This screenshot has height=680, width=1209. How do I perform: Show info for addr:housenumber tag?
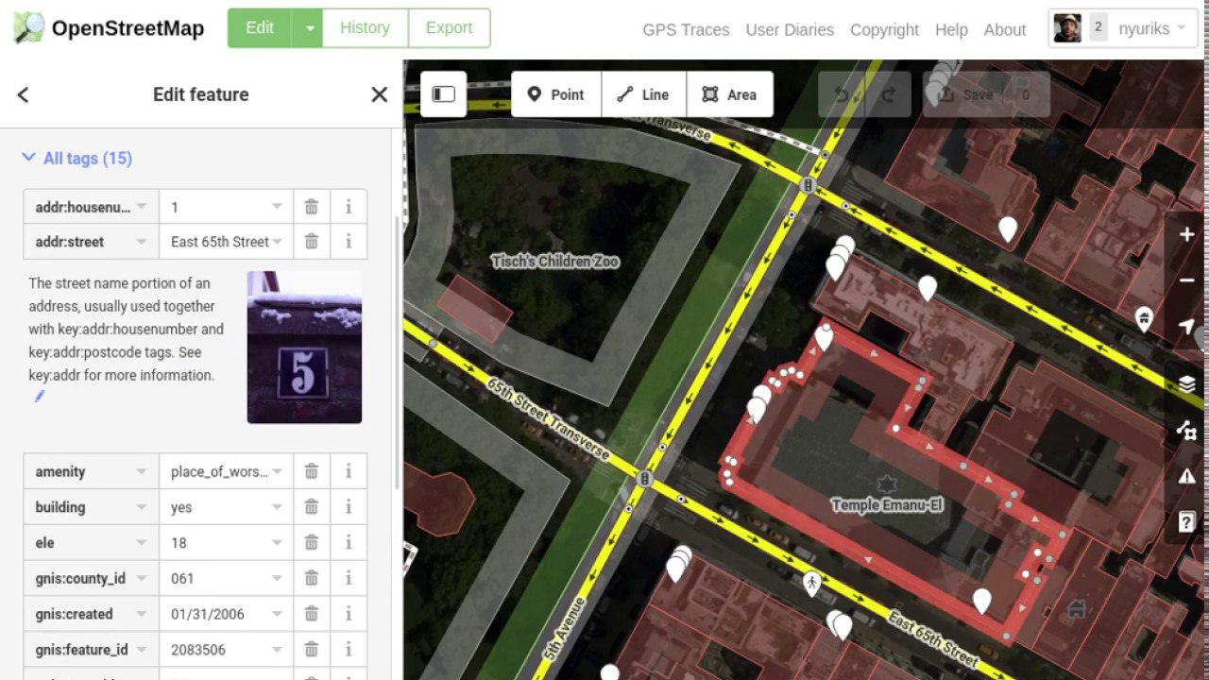coord(349,207)
